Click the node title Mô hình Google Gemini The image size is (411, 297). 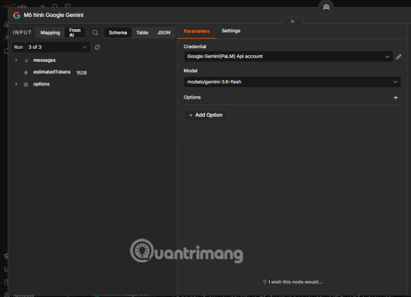tap(53, 15)
